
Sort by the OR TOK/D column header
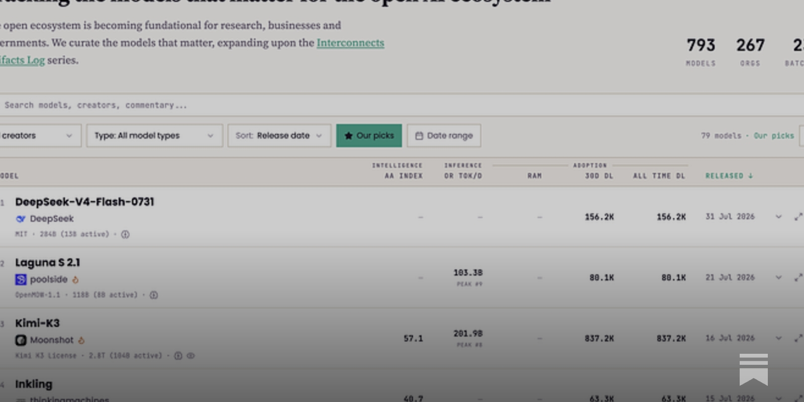[463, 176]
